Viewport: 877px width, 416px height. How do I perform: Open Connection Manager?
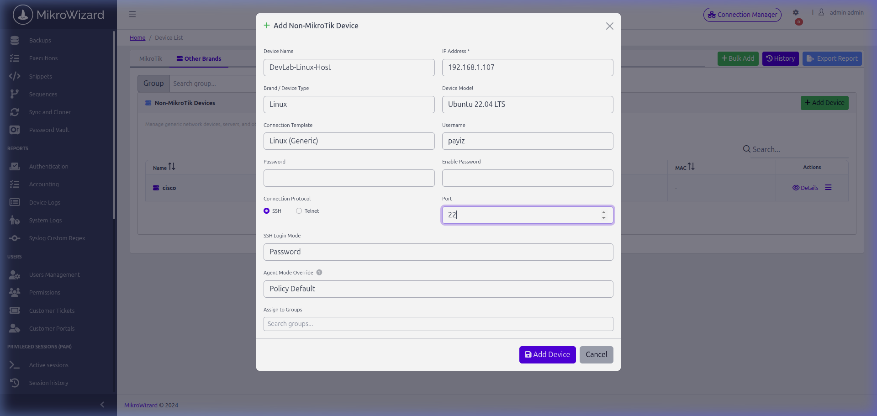743,15
